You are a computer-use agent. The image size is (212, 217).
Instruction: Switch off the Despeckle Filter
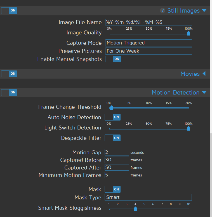point(113,138)
